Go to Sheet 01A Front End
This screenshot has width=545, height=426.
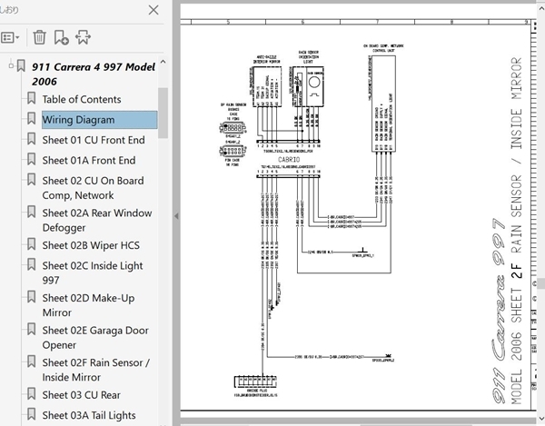(x=89, y=160)
